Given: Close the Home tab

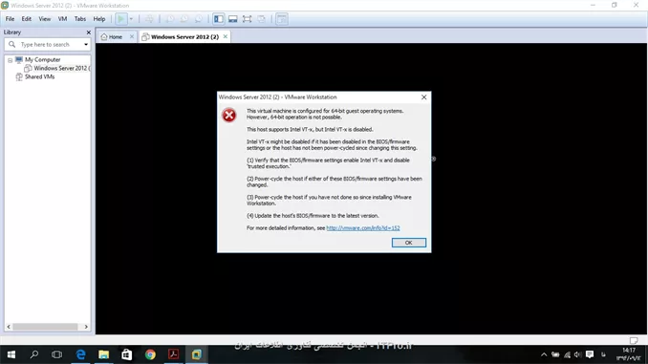Looking at the screenshot, I should click(x=132, y=36).
